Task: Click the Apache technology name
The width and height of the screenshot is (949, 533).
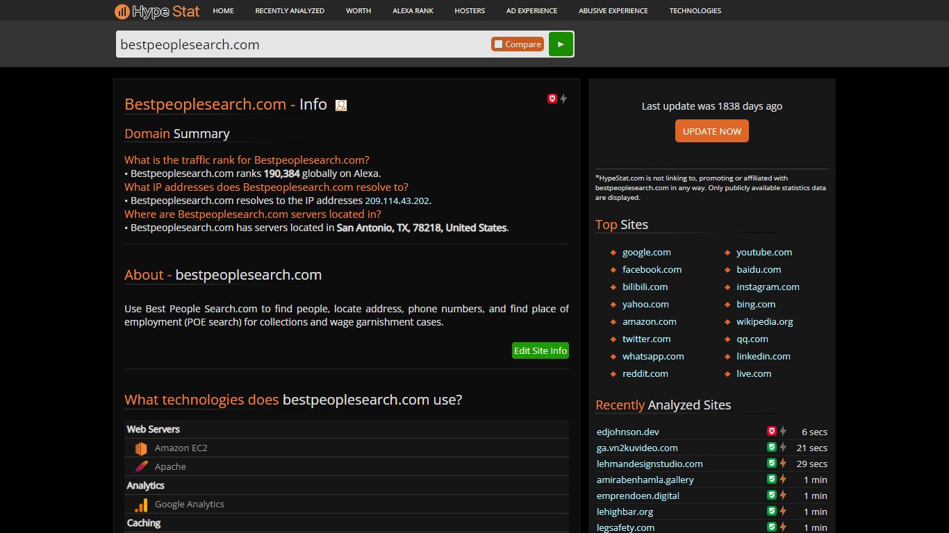Action: tap(170, 467)
